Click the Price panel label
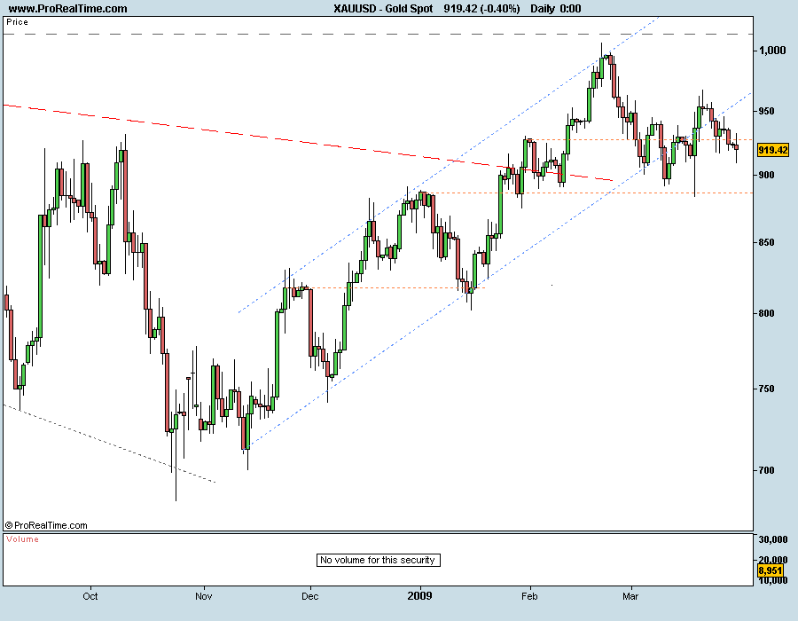Viewport: 798px width, 621px height. (17, 22)
